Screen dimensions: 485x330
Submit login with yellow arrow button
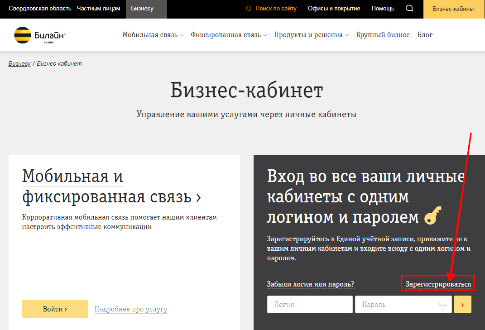pyautogui.click(x=463, y=305)
